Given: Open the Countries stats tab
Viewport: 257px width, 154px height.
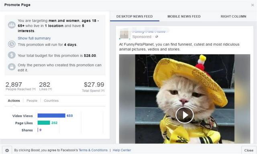Looking at the screenshot, I should 51,101.
